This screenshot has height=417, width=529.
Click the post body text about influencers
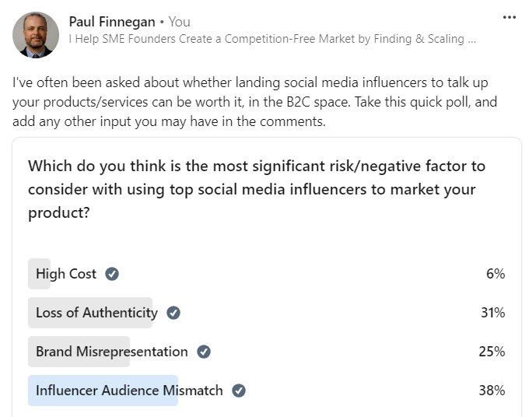254,102
